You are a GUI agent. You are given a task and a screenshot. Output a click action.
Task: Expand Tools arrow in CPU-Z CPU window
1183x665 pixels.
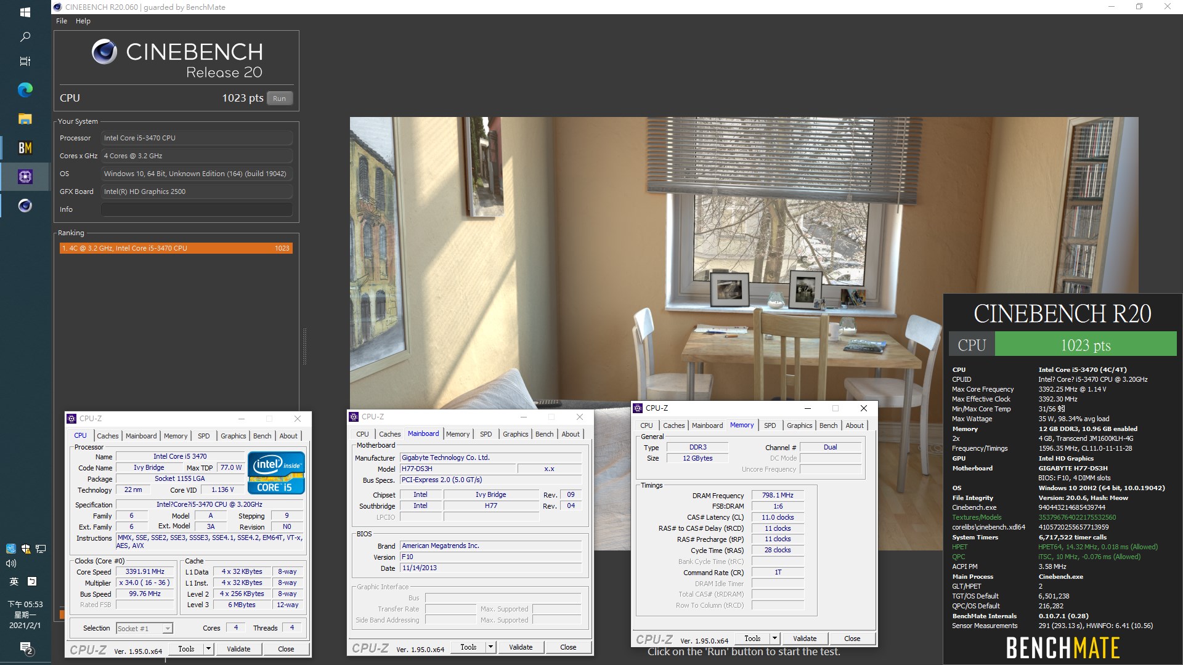coord(208,649)
